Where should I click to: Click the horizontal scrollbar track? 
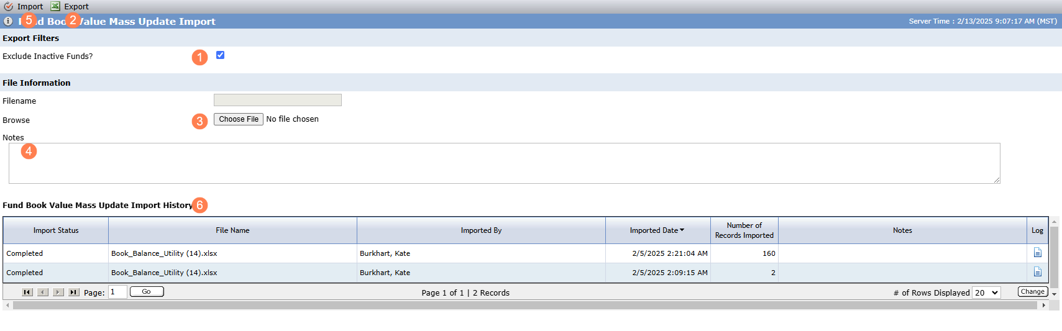tap(525, 306)
